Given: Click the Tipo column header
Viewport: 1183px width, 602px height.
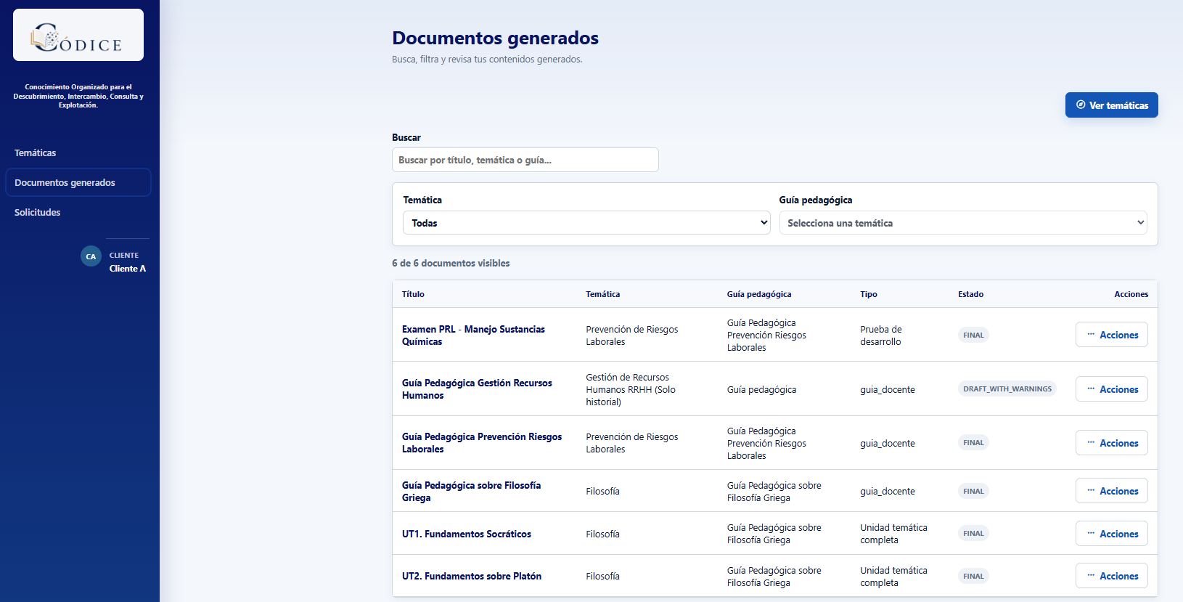Looking at the screenshot, I should 869,294.
